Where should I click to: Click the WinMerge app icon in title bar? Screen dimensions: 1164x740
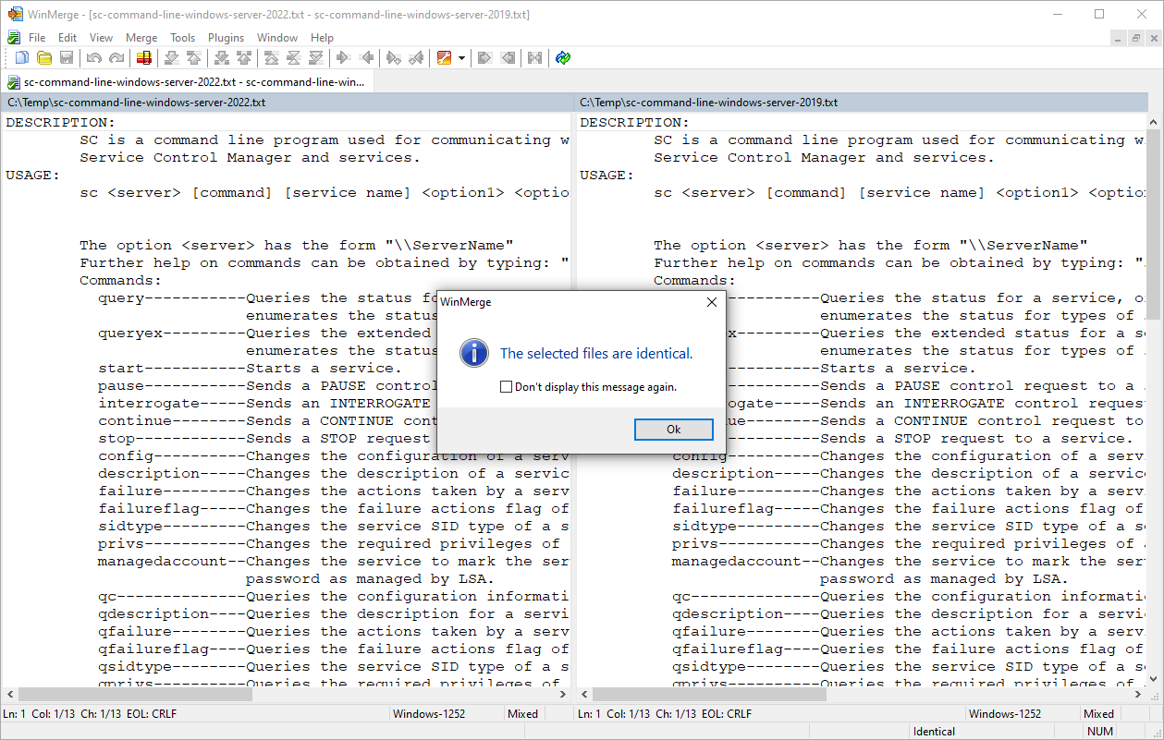coord(15,14)
